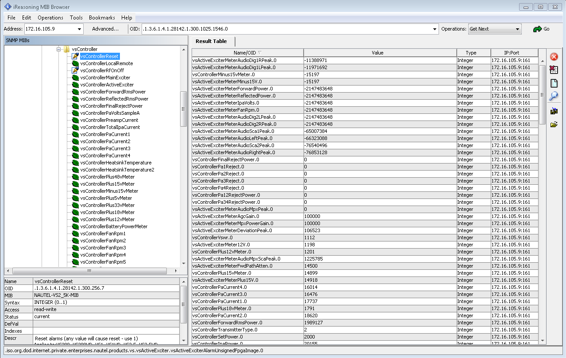This screenshot has width=566, height=358.
Task: Click the leaf icon beside vsControllerHeatsinkTemperature
Action: [x=75, y=163]
